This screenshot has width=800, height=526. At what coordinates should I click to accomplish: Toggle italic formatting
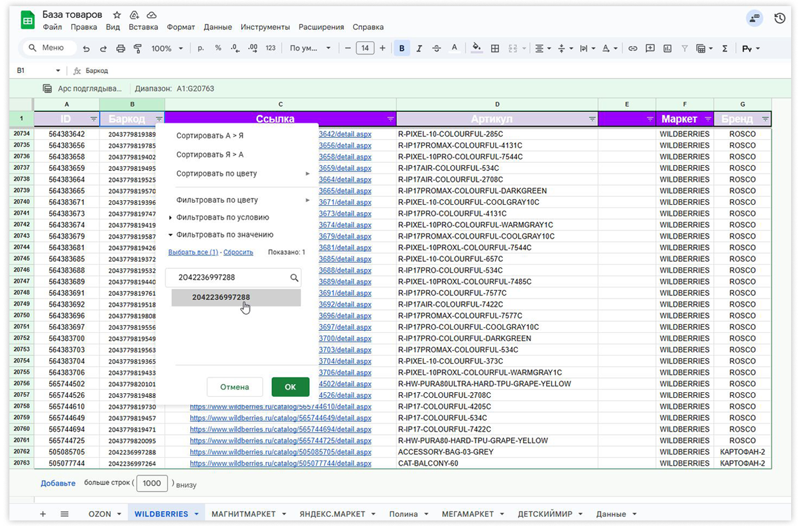coord(419,49)
